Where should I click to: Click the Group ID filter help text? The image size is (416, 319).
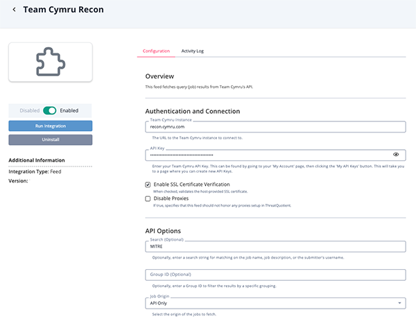[x=214, y=286]
